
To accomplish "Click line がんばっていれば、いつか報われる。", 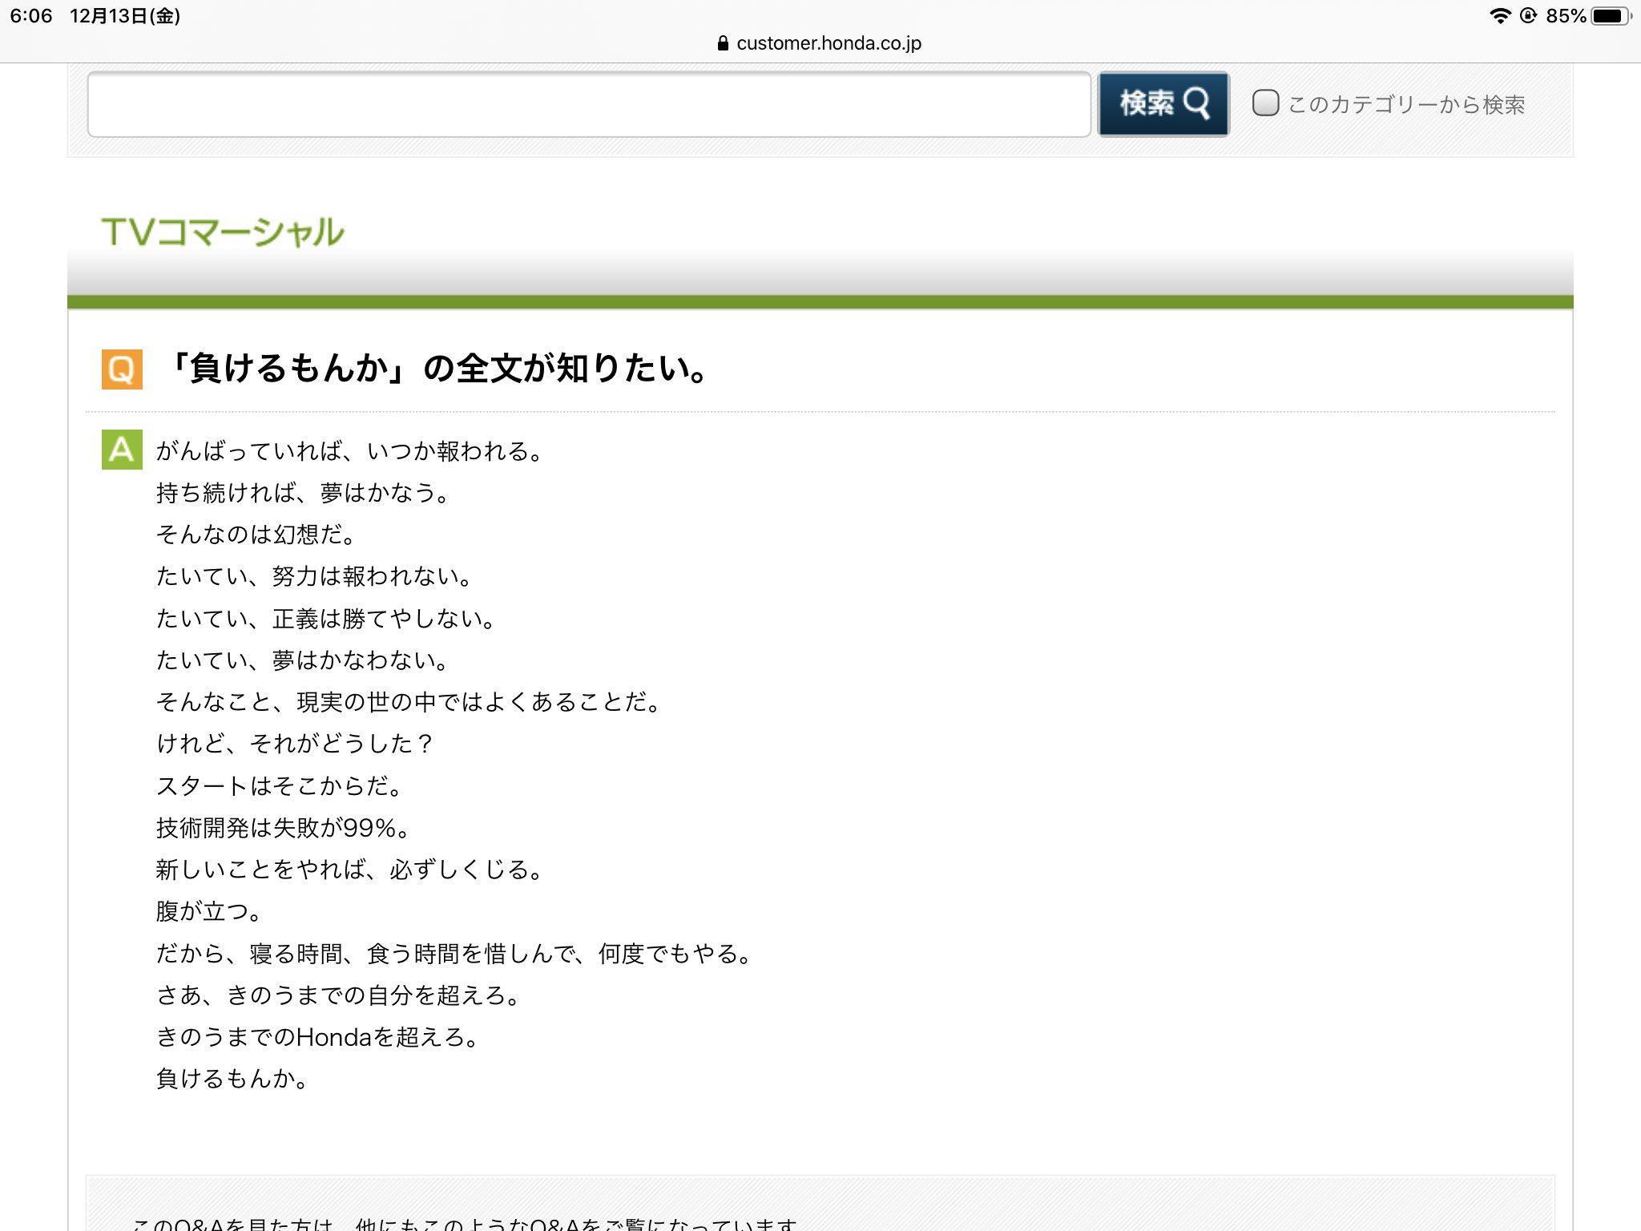I will click(x=350, y=451).
